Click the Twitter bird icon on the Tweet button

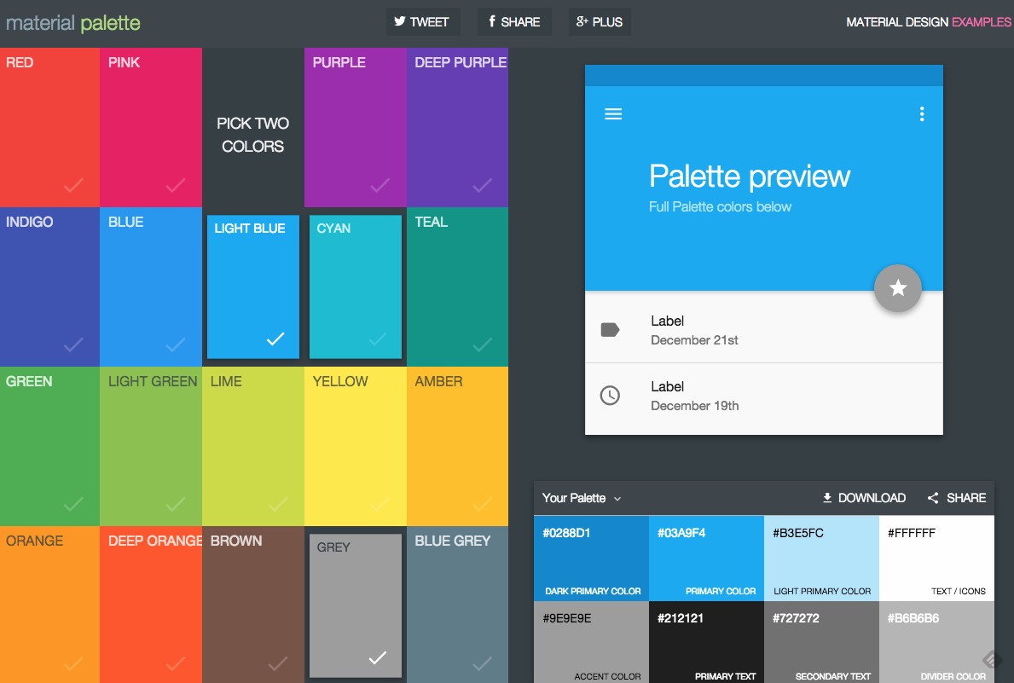pos(400,21)
